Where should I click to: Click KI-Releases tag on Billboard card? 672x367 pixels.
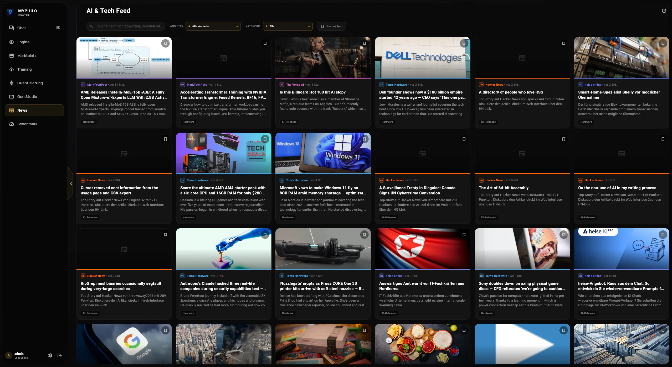(289, 122)
